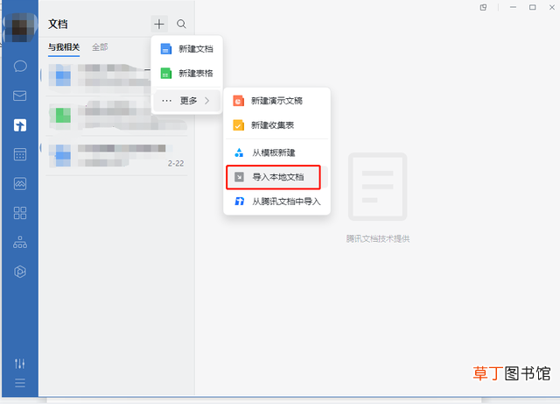Choose 新建收集表 from the submenu
Screen dimensions: 560x404
276,125
